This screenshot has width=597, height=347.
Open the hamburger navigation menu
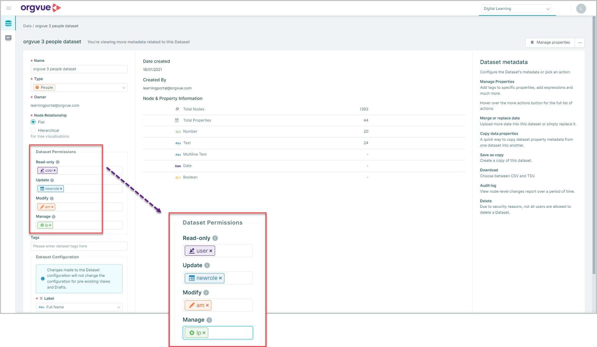tap(9, 8)
